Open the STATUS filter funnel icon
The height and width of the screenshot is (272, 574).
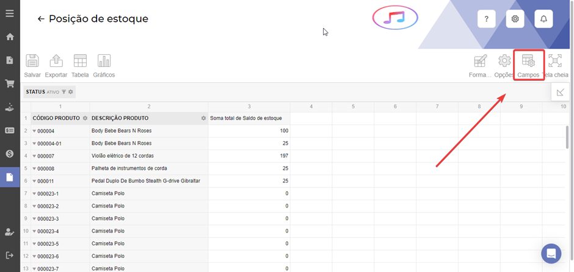[x=64, y=92]
